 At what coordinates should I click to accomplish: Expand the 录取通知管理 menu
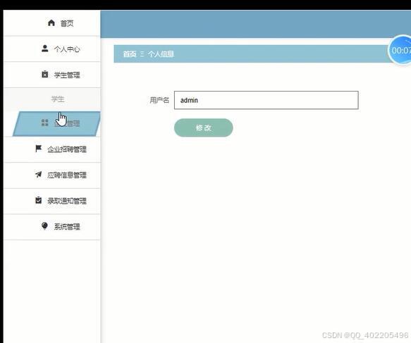pos(52,201)
